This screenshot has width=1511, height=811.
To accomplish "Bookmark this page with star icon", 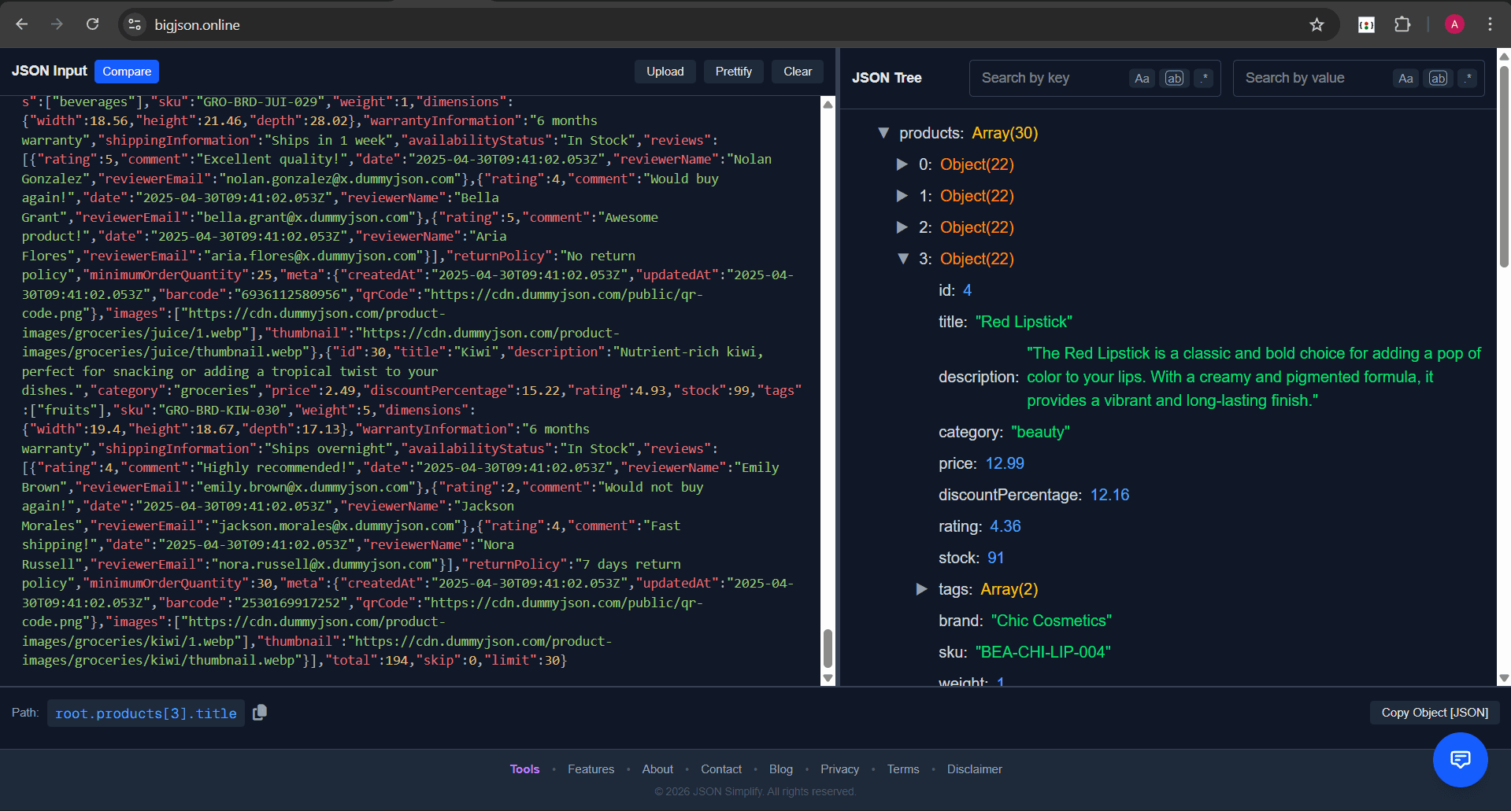I will click(x=1317, y=24).
